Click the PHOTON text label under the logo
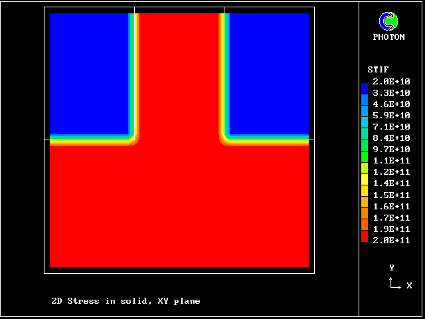 pyautogui.click(x=388, y=37)
